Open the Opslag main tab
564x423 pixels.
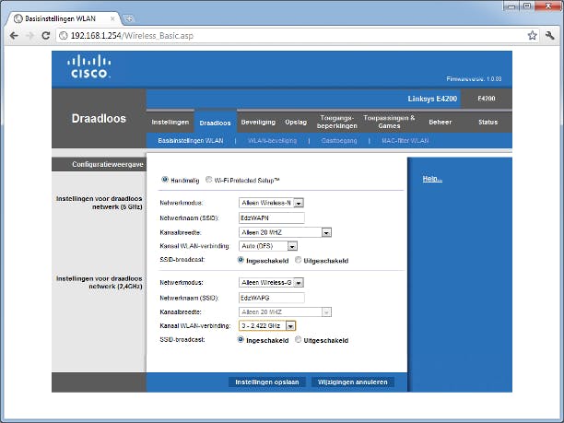click(x=296, y=122)
